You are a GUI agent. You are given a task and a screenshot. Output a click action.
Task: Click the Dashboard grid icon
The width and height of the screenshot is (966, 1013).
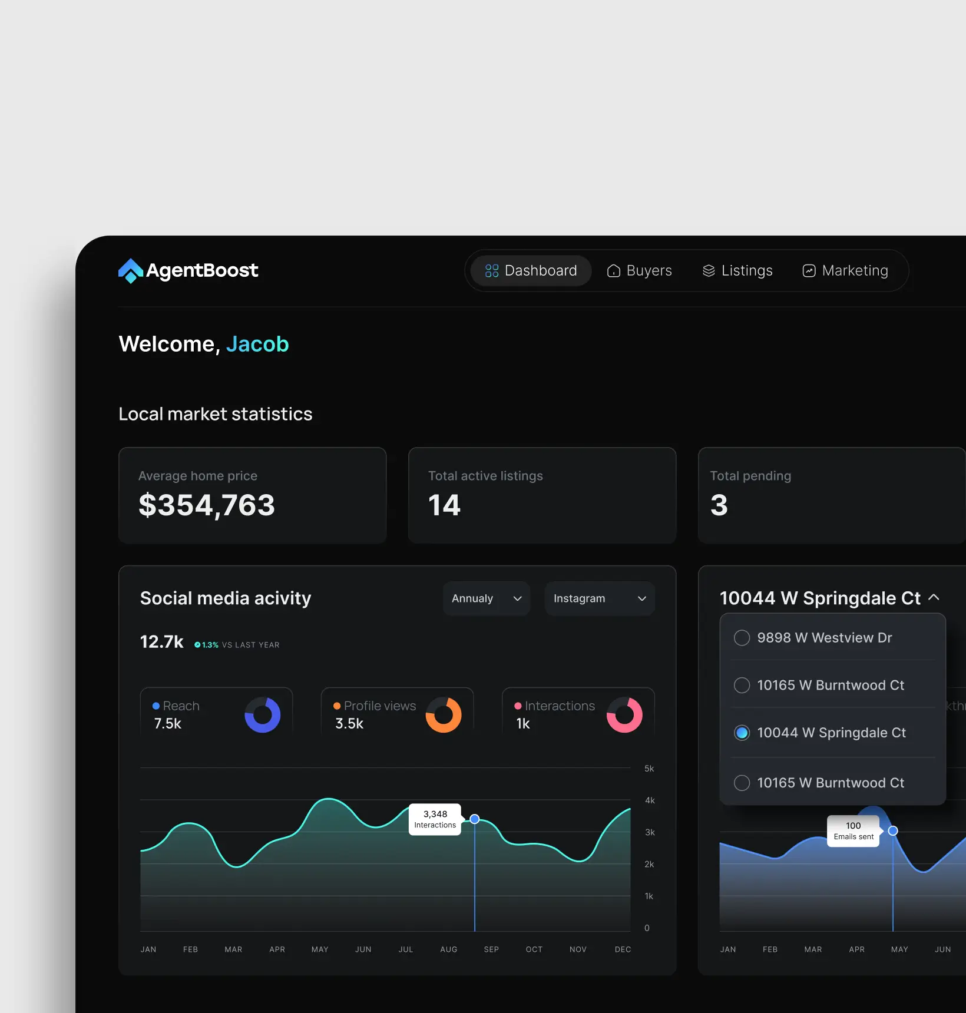click(492, 271)
